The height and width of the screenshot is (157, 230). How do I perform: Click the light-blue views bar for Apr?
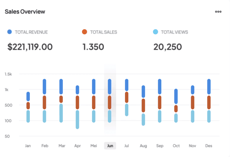77,119
